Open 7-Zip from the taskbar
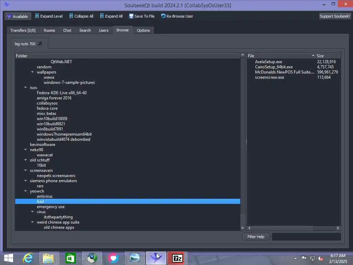Viewport: 353px width, 265px height. pyautogui.click(x=177, y=258)
